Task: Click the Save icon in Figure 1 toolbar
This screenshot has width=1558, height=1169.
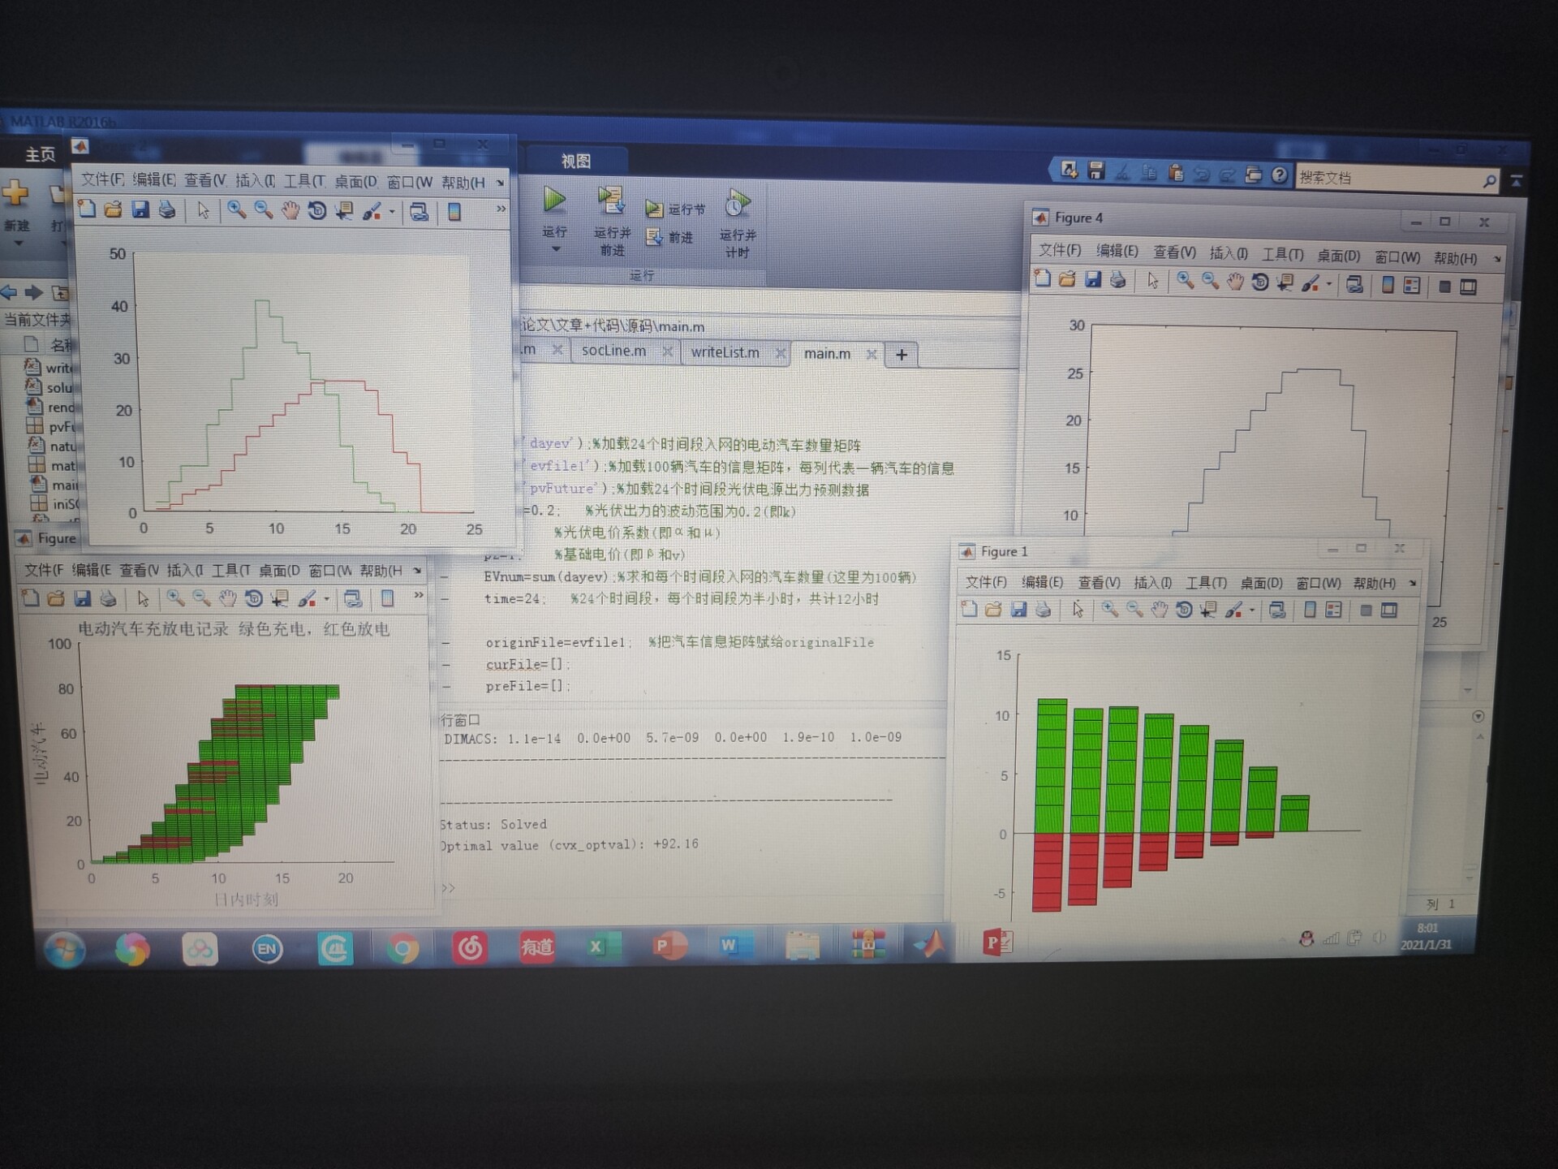Action: (x=1018, y=610)
